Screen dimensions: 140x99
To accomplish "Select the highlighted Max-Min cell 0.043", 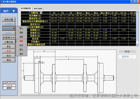I will (x=105, y=30).
